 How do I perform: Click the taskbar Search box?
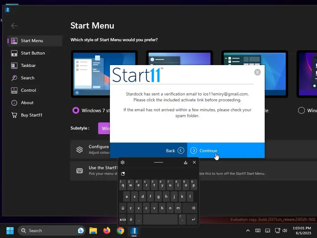tap(52, 231)
